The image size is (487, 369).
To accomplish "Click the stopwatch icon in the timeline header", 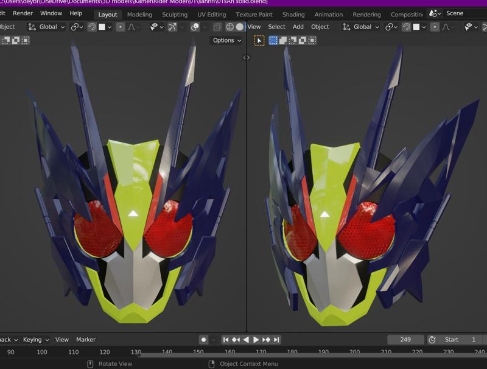I will click(432, 339).
